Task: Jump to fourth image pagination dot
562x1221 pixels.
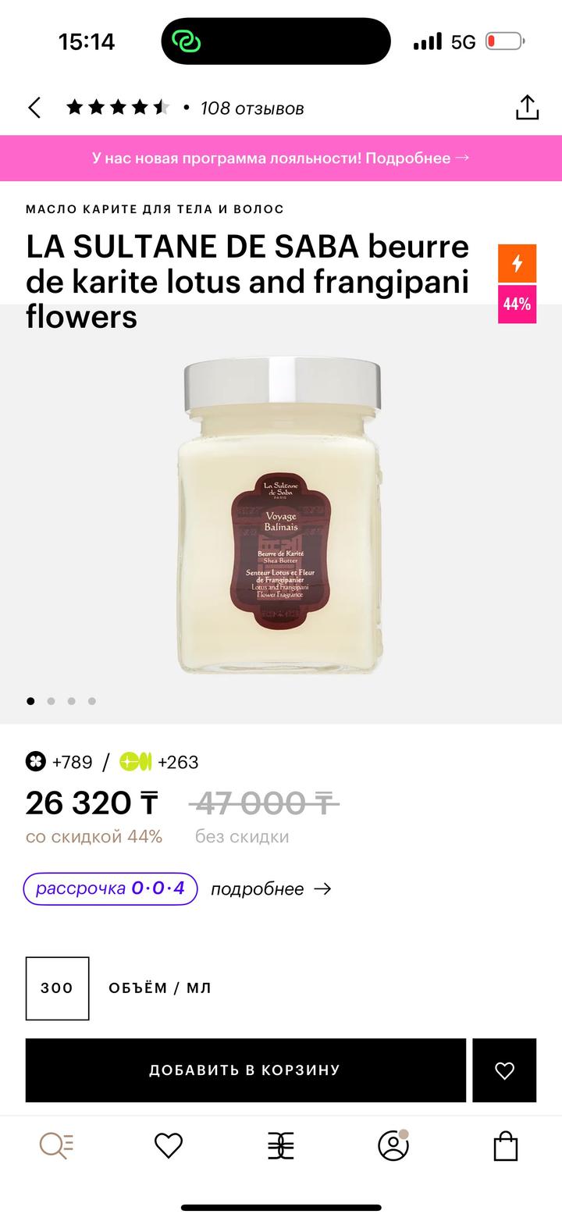Action: tap(91, 701)
